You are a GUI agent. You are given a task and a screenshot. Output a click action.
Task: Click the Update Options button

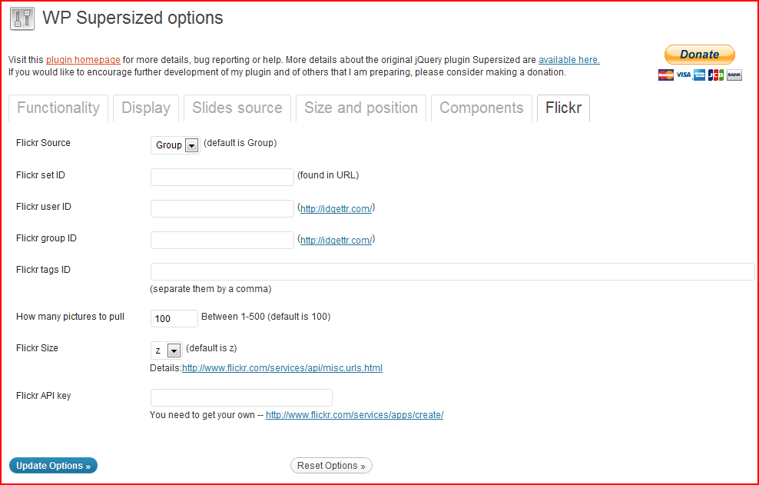(x=53, y=466)
